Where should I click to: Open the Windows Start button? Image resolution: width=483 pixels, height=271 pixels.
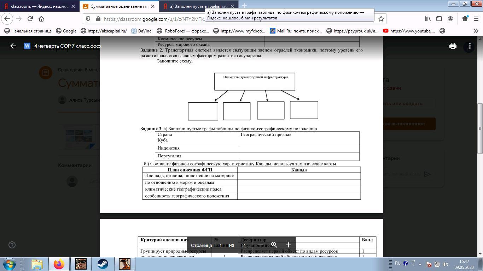[x=9, y=264]
